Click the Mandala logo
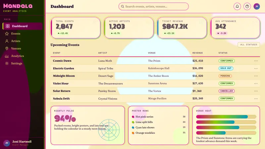This screenshot has height=149, width=265. pyautogui.click(x=18, y=6)
